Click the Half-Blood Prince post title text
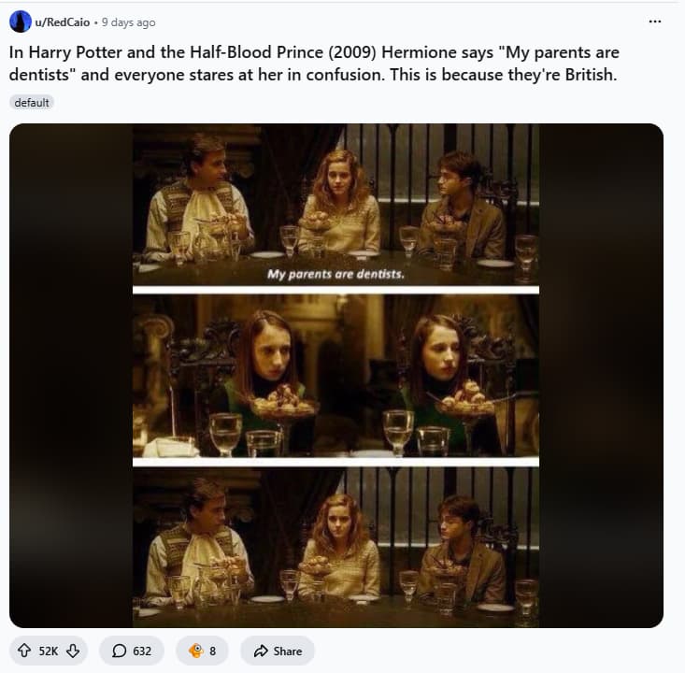This screenshot has width=685, height=673. pyautogui.click(x=314, y=64)
